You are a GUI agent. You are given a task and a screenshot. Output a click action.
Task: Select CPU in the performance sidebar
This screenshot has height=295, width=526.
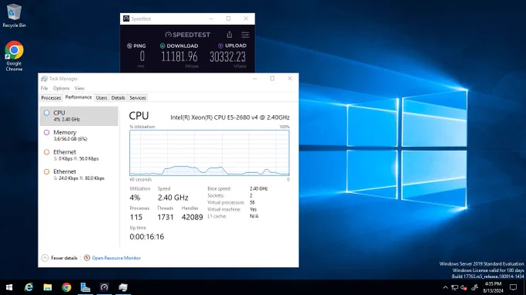click(79, 116)
